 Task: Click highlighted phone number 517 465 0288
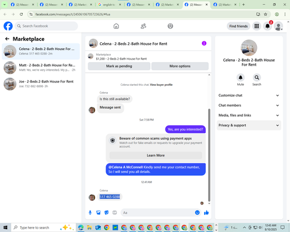pyautogui.click(x=110, y=197)
